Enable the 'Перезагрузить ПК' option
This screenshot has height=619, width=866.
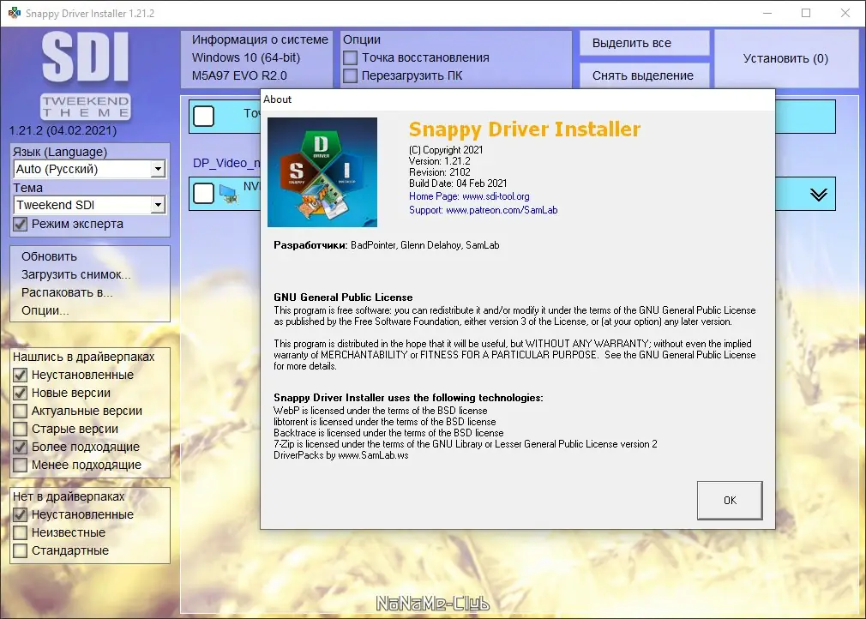350,75
